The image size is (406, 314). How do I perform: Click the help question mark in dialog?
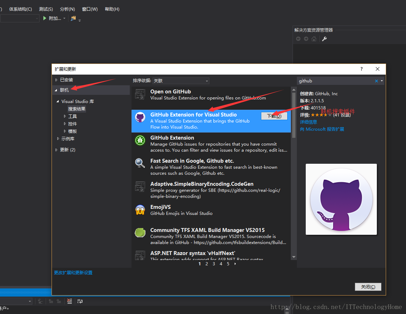tap(362, 69)
